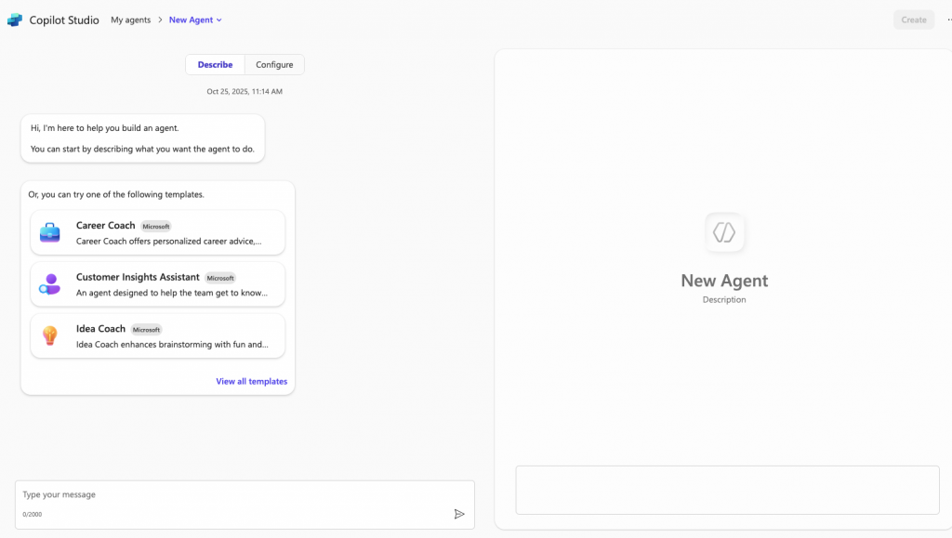Image resolution: width=952 pixels, height=538 pixels.
Task: Select the Career Coach template title
Action: coord(105,226)
